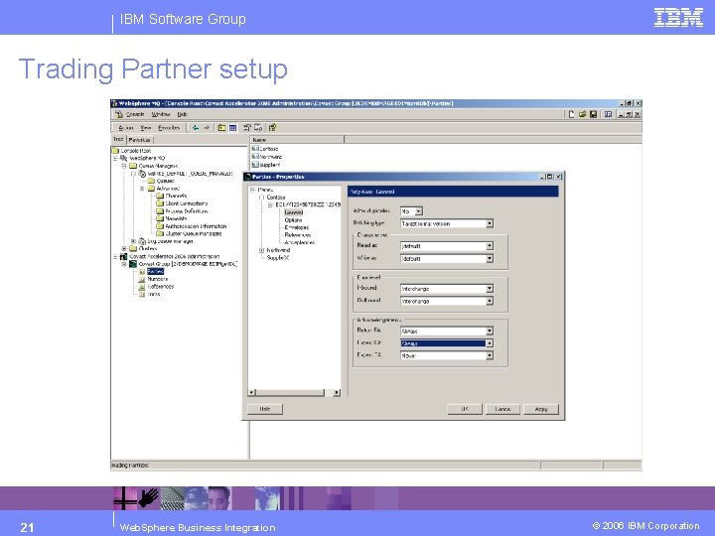Click the Name column header
This screenshot has width=715, height=536.
point(297,140)
